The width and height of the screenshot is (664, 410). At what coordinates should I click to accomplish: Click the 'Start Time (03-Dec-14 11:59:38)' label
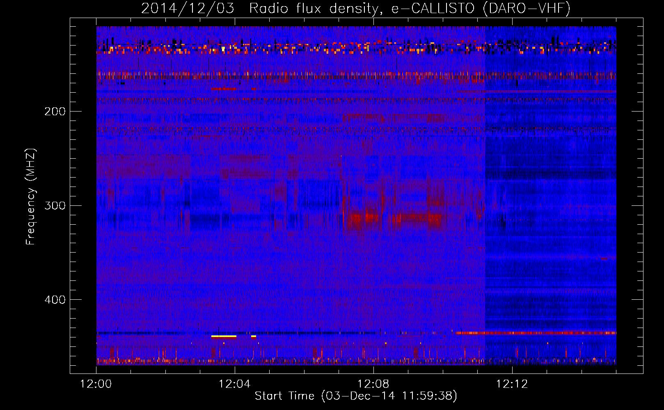[x=356, y=396]
